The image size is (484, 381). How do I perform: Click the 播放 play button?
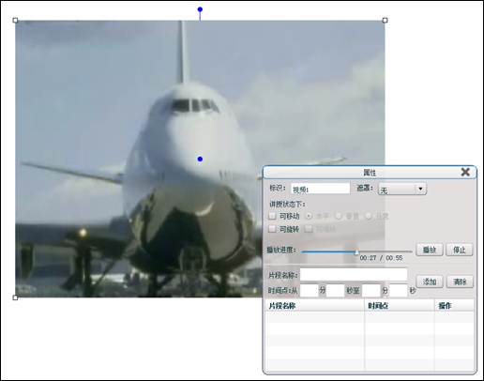430,250
